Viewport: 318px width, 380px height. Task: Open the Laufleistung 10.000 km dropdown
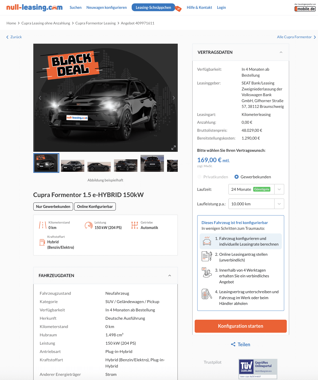coord(256,204)
